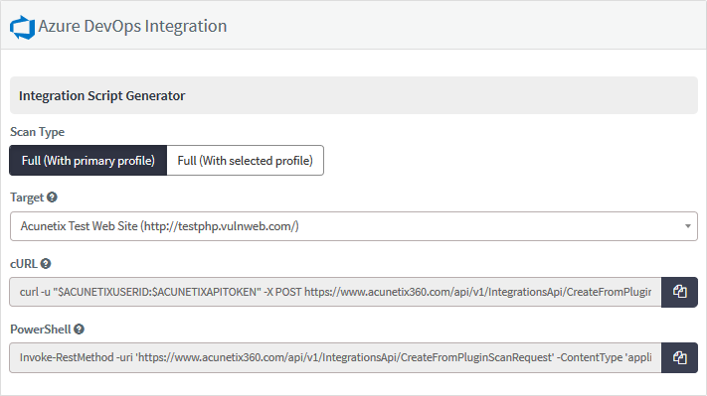This screenshot has height=396, width=707.
Task: Click the Scan Type label
Action: point(38,132)
